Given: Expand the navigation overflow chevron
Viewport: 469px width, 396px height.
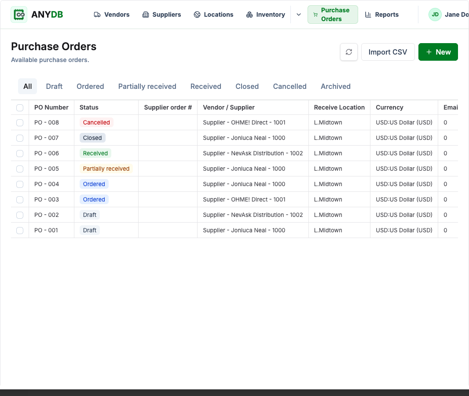Looking at the screenshot, I should coord(298,15).
